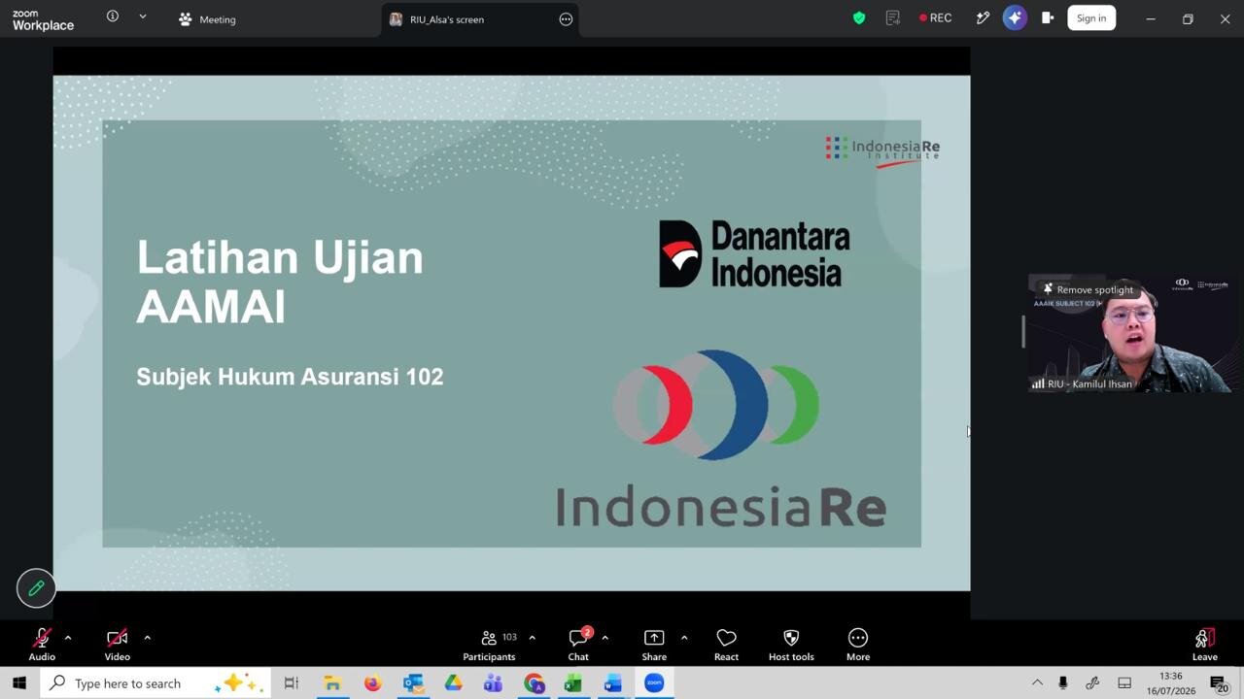
Task: Expand the audio options arrow beside Audio
Action: (68, 638)
